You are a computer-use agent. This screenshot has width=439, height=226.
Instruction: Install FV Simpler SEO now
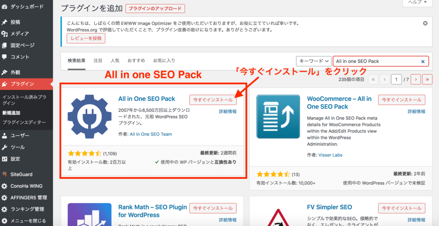[x=402, y=208]
